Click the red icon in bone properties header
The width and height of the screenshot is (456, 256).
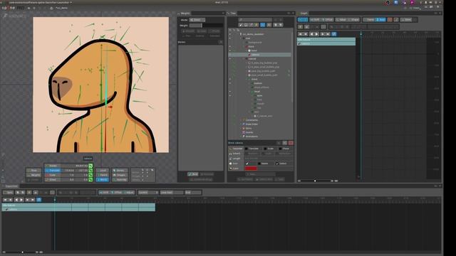point(291,143)
